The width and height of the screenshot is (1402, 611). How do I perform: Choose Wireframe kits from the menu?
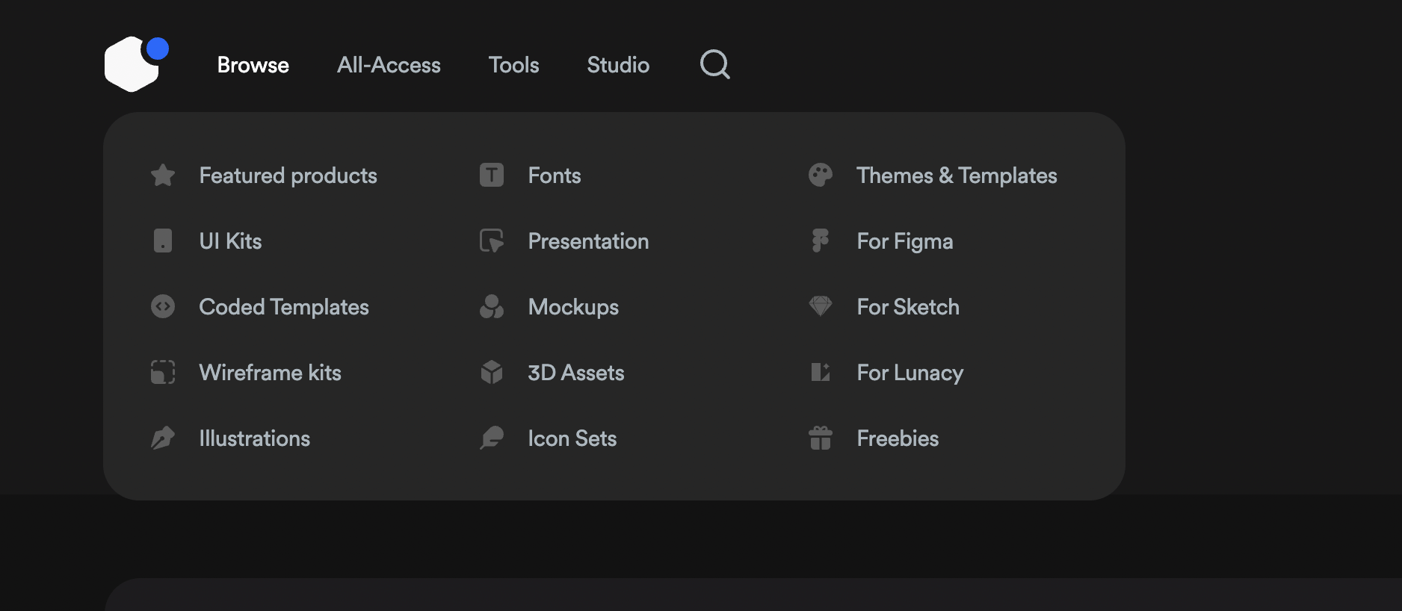click(270, 373)
